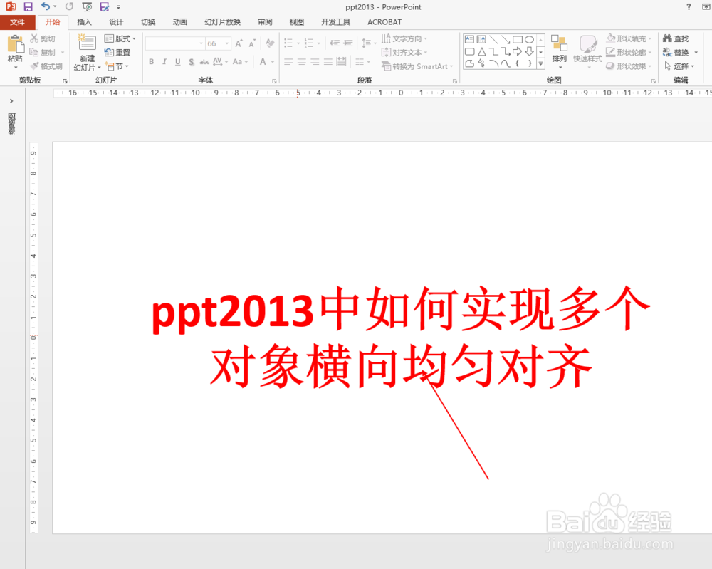Save the presentation from quick access toolbar
The image size is (712, 569).
[x=28, y=6]
